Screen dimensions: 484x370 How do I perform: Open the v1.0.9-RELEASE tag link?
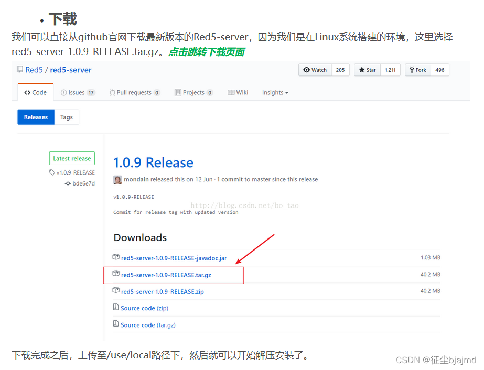76,173
